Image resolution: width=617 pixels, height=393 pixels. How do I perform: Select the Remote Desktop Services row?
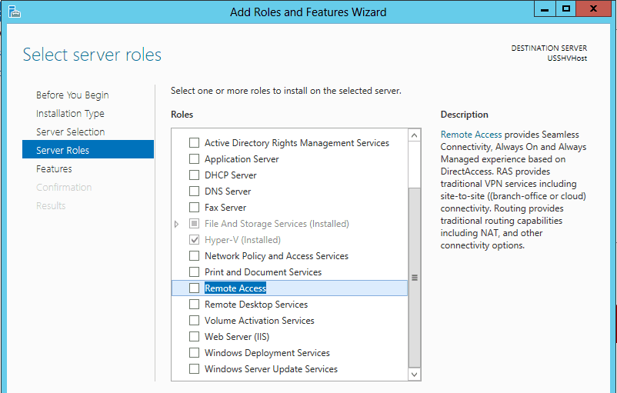(289, 304)
